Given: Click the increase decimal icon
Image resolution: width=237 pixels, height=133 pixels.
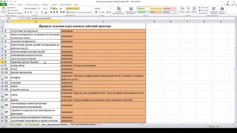Looking at the screenshot, I should point(107,12).
